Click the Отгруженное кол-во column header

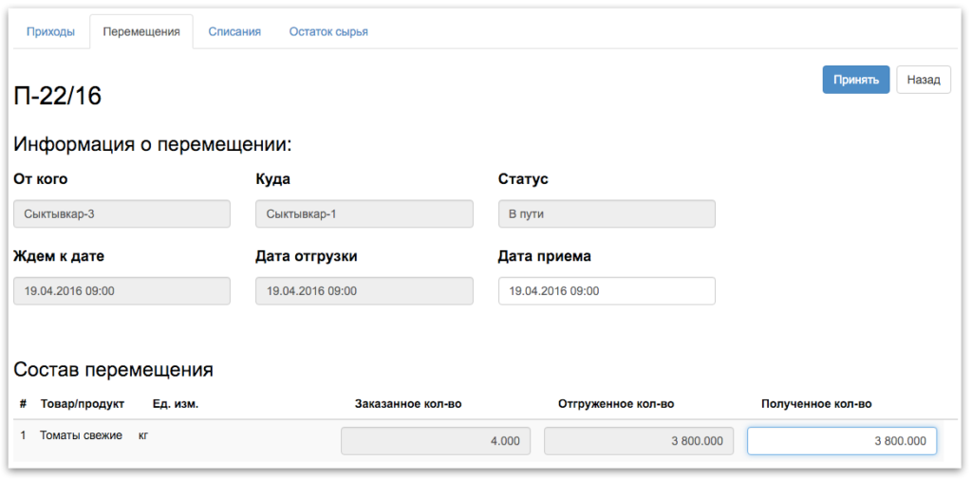coord(616,404)
